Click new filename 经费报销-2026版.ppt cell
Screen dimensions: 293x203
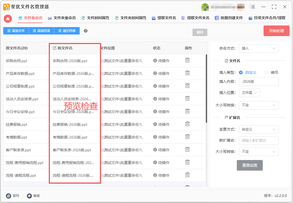(x=70, y=124)
